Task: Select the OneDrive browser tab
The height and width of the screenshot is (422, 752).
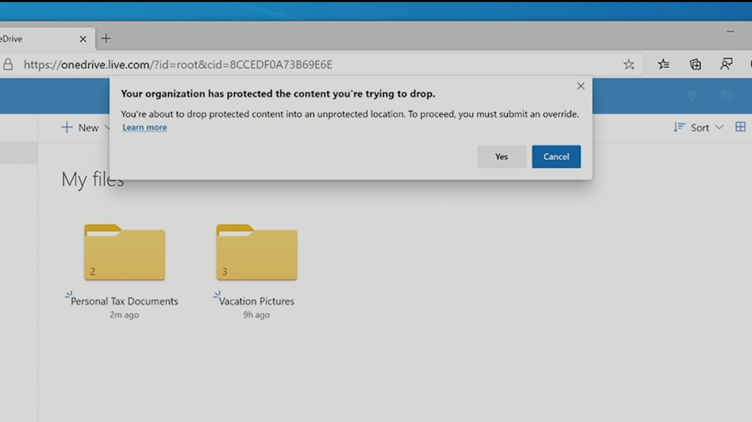Action: pos(29,39)
